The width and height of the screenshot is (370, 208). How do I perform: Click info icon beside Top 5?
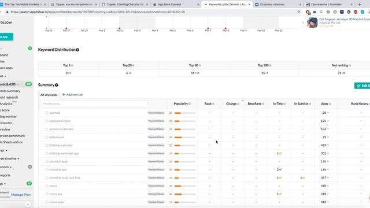[72, 65]
